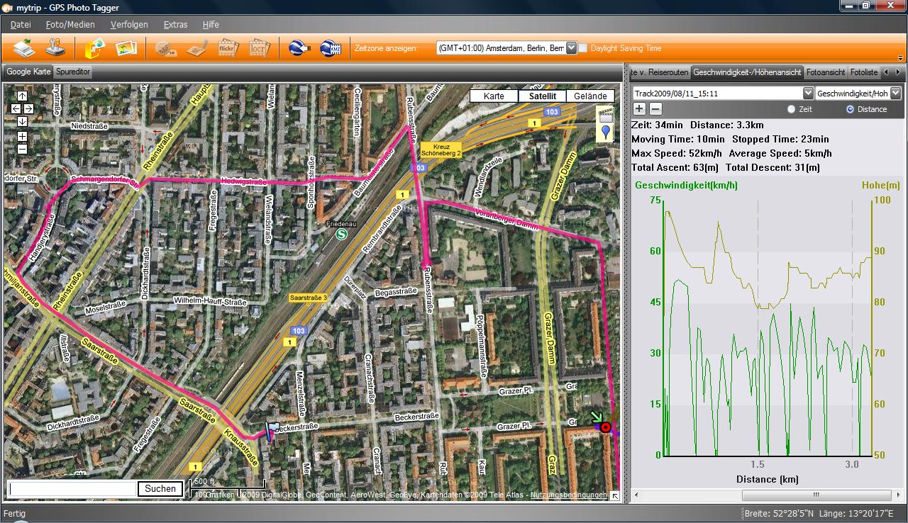
Task: Click the GPS device joystick toolbar icon
Action: point(55,48)
